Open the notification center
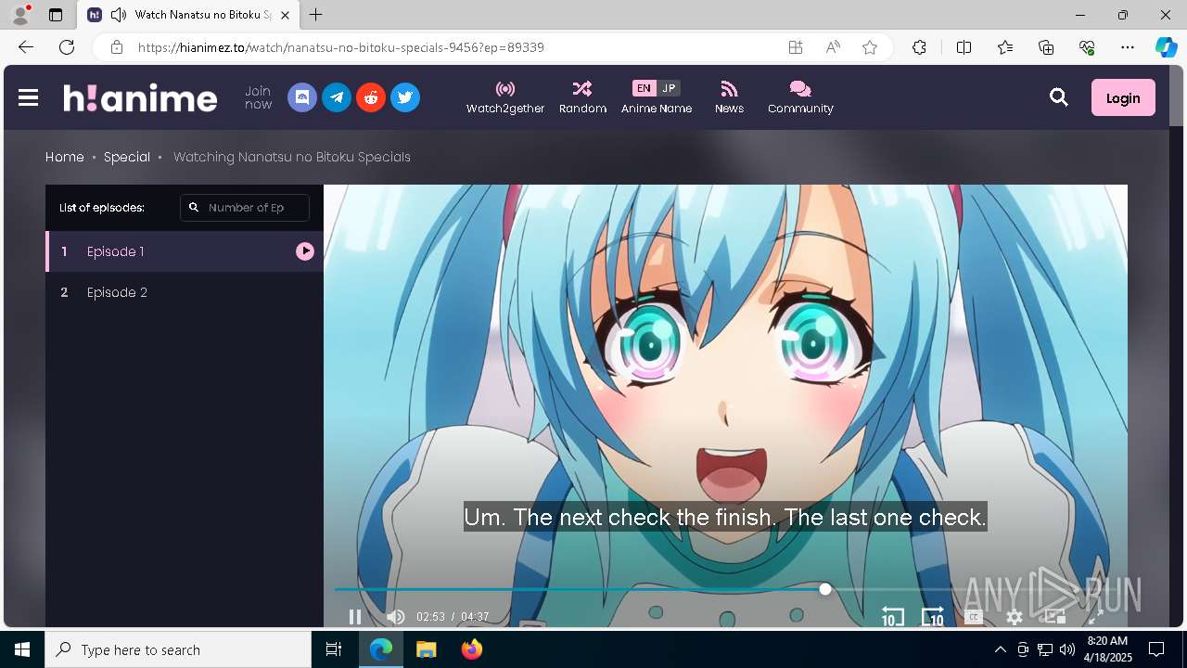 (x=1156, y=649)
